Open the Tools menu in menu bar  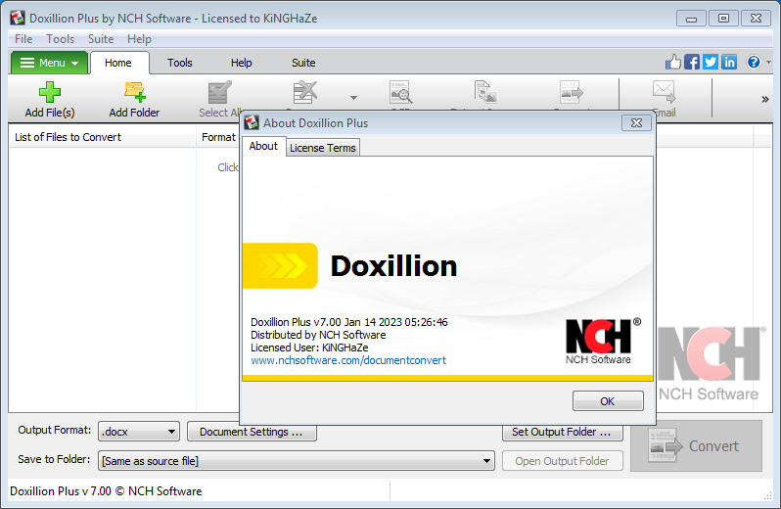tap(61, 39)
